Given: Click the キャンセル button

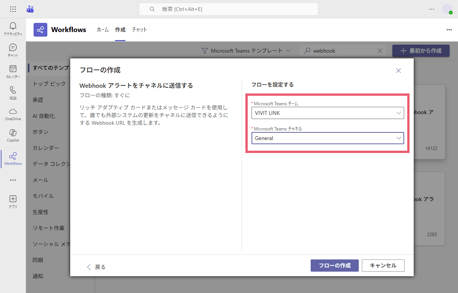Looking at the screenshot, I should 383,266.
